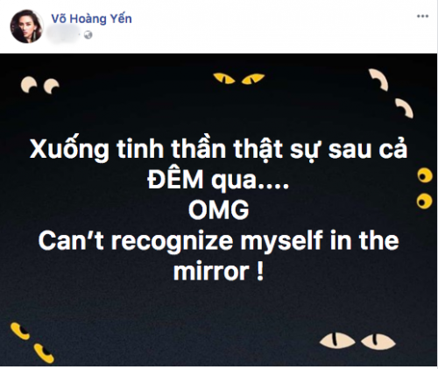Click the upper round yellow eye
This screenshot has height=369, width=438.
(425, 175)
